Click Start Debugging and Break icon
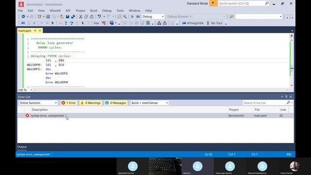 [138, 17]
